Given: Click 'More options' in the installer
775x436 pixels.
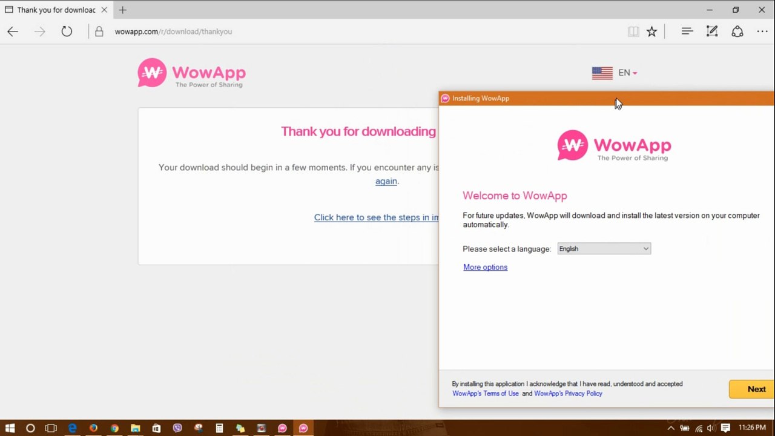Looking at the screenshot, I should (x=485, y=267).
